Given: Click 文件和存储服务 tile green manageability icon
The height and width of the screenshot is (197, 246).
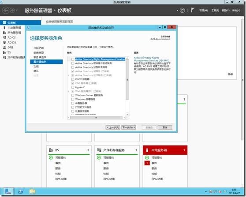Looking at the screenshot, I should pos(99,157).
